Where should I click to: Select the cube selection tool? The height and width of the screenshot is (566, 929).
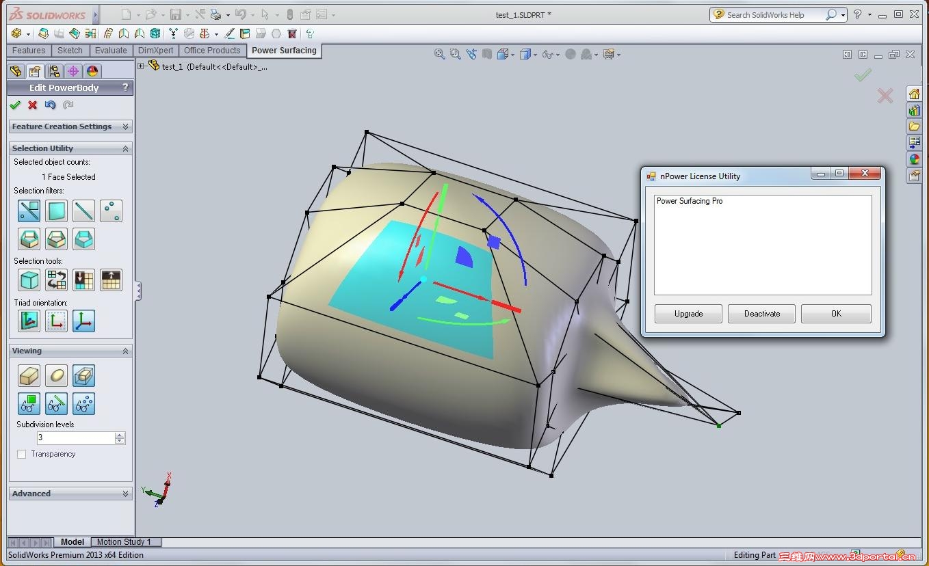pyautogui.click(x=29, y=280)
